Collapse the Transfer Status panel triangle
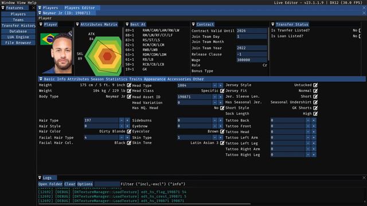The image size is (367, 206). coord(273,24)
